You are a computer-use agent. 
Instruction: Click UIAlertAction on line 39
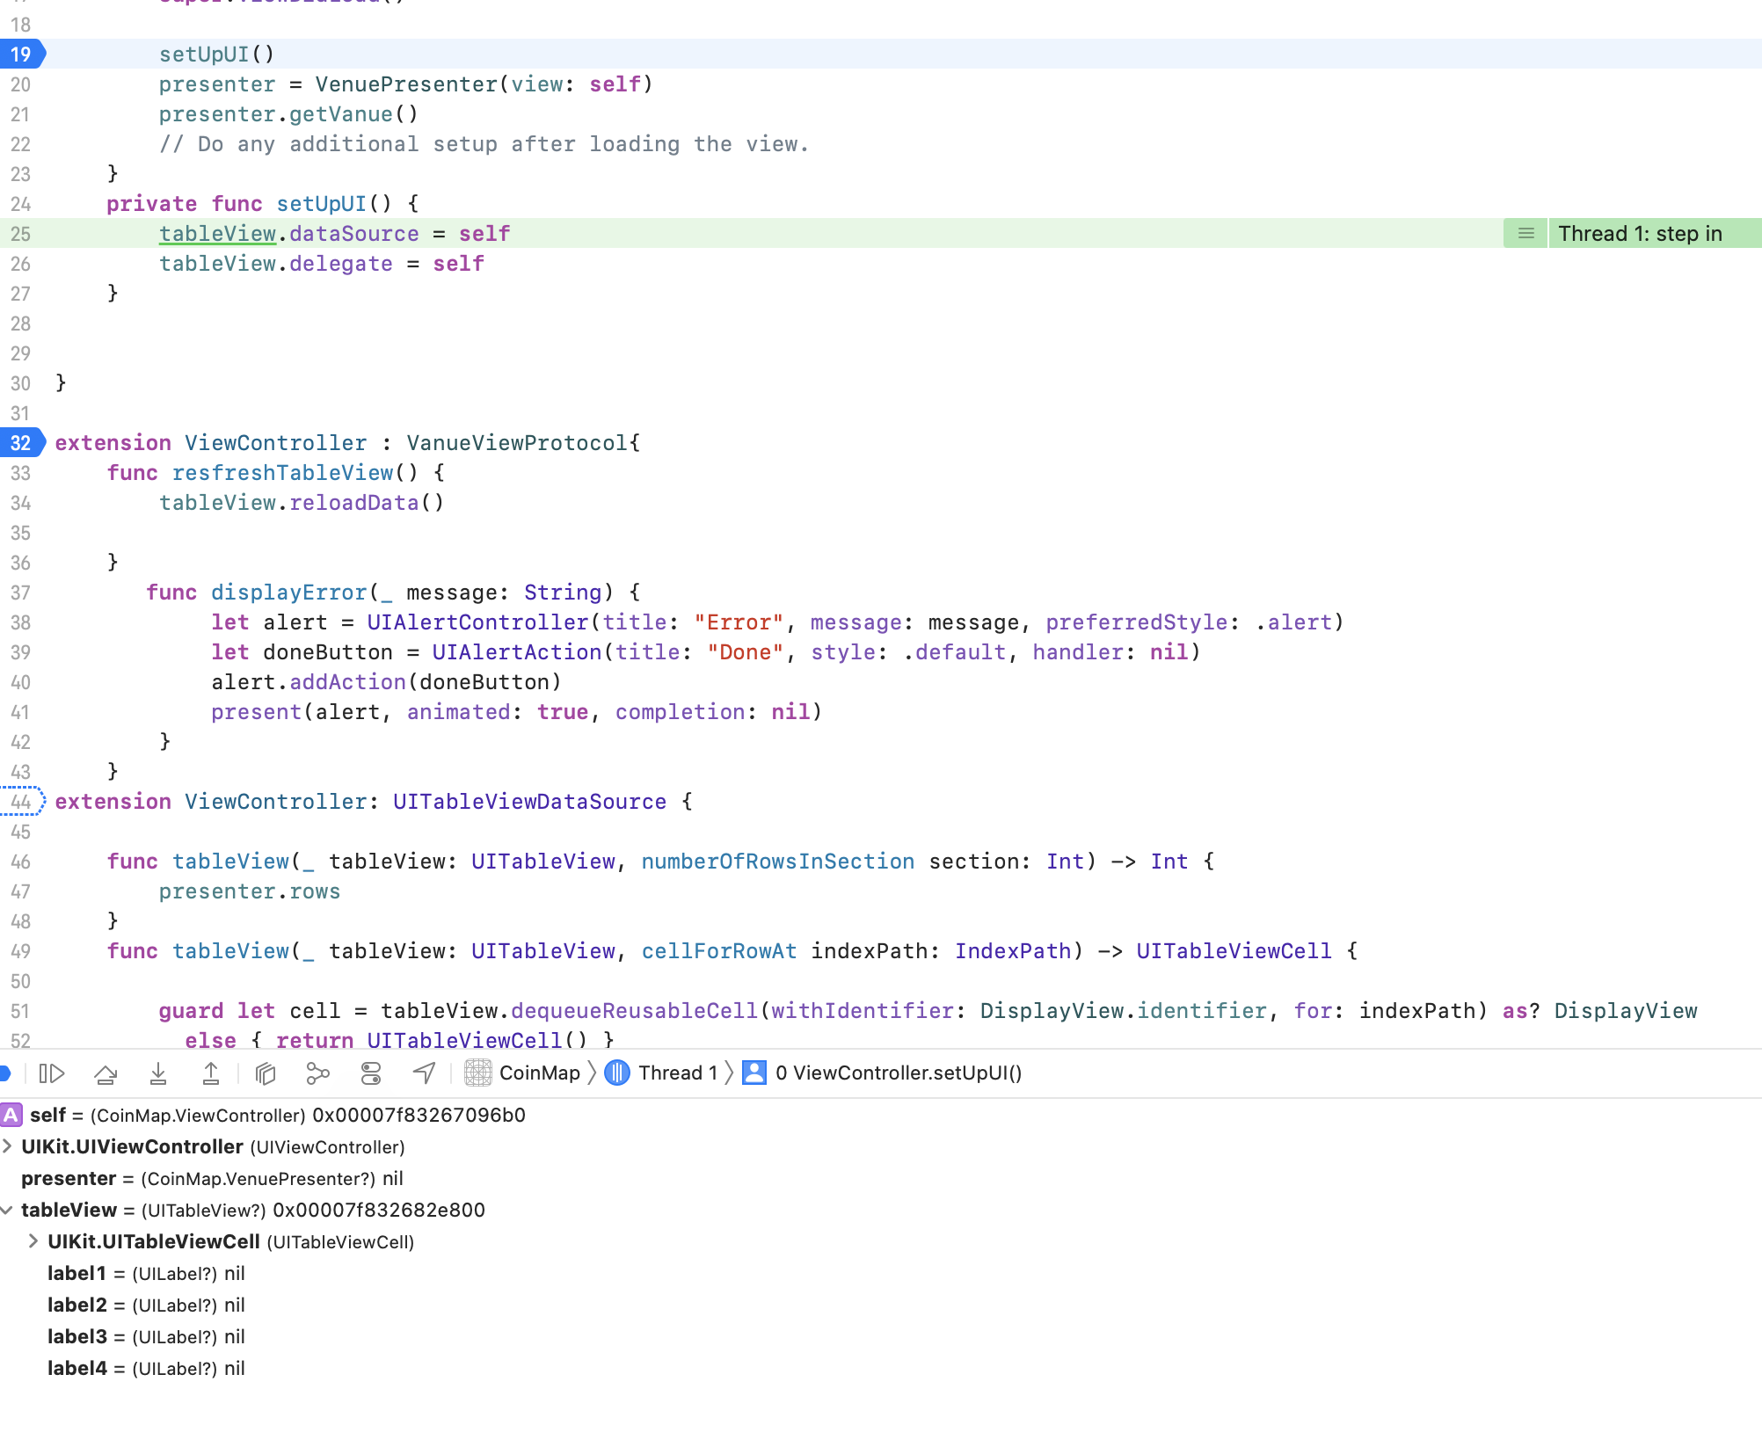[x=517, y=652]
